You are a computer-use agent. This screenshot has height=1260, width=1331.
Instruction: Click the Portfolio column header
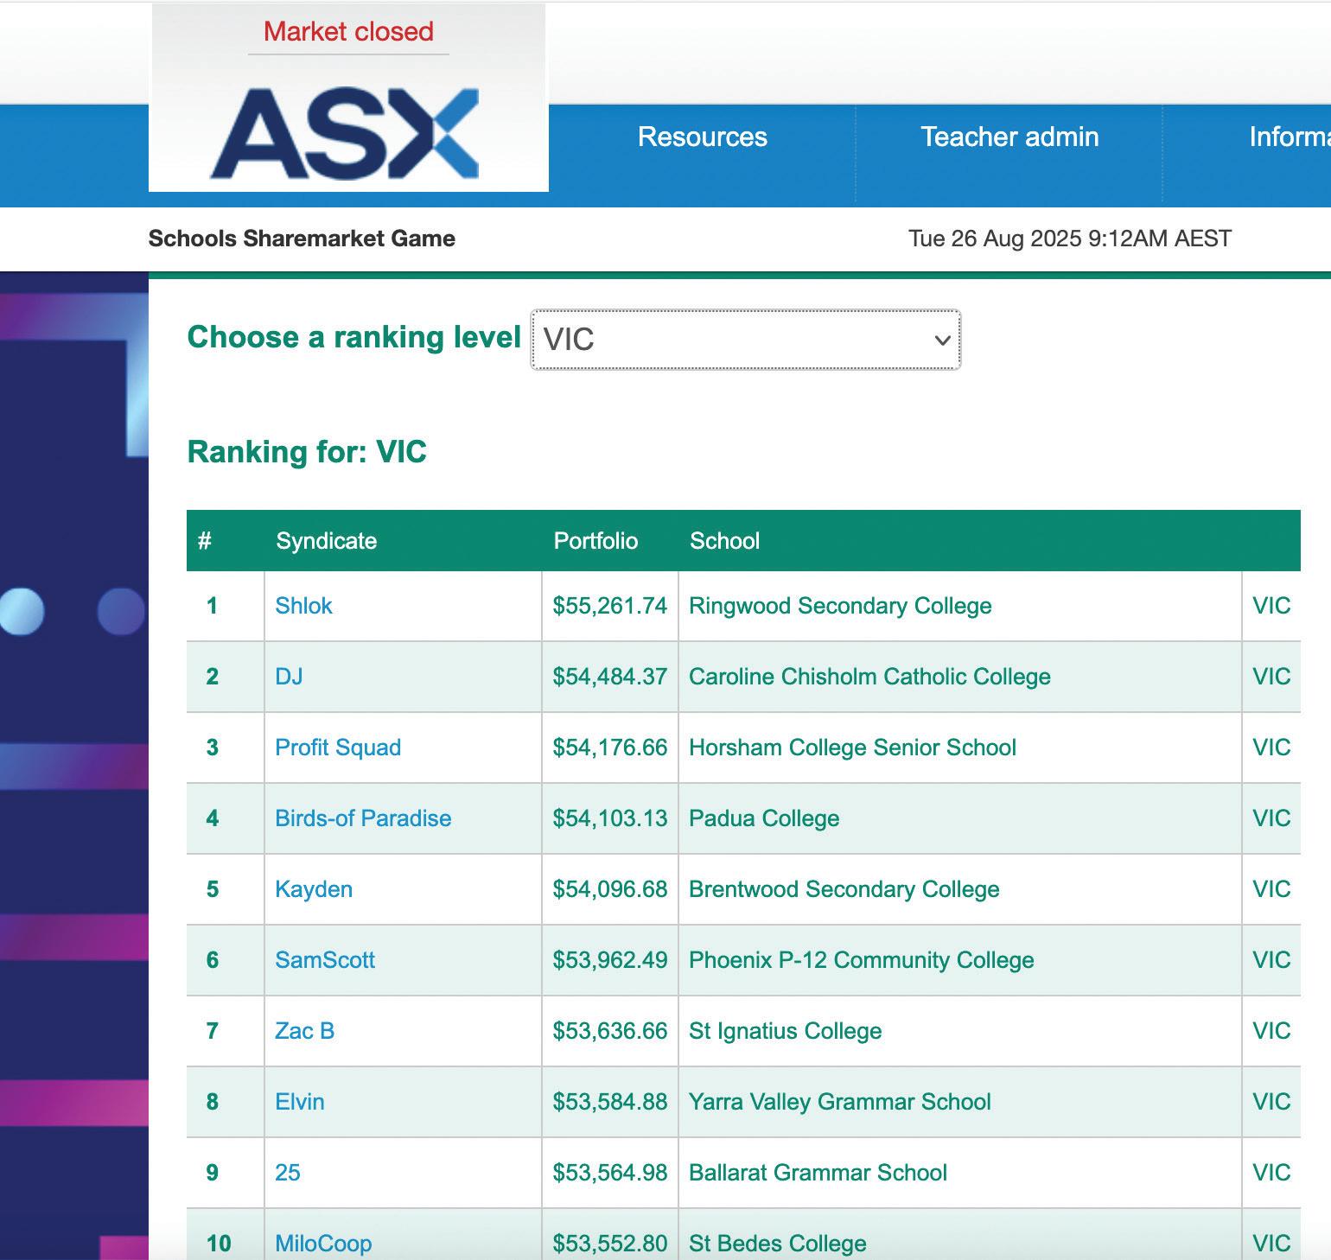(x=595, y=541)
